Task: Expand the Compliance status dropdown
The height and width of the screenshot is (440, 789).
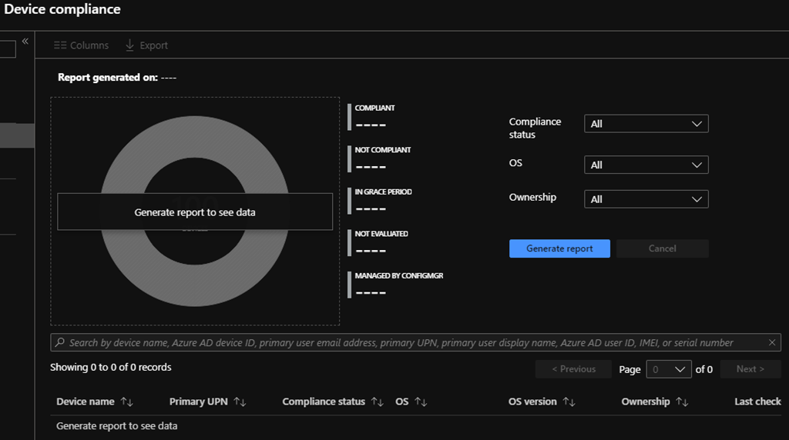Action: [646, 124]
